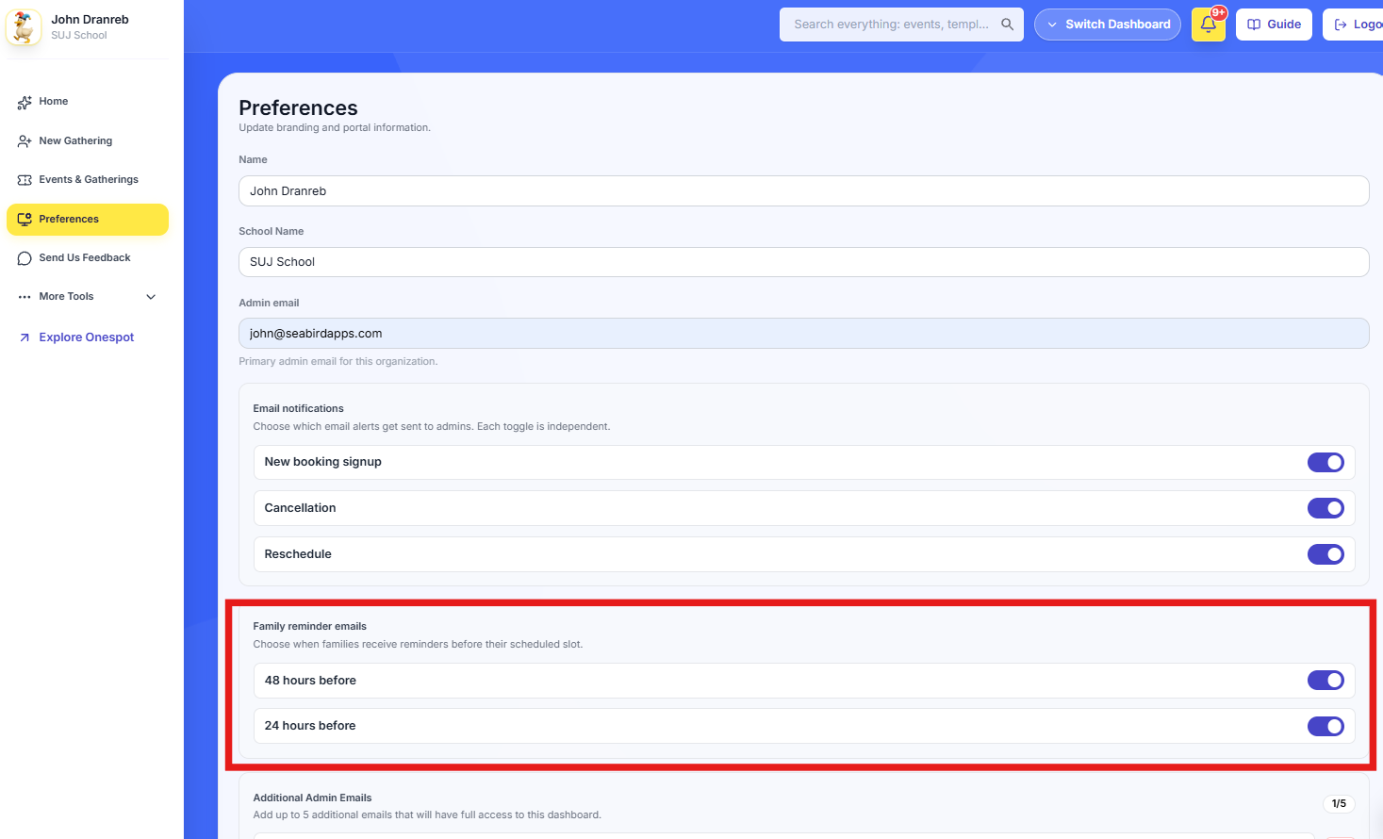Click the Home sparkle icon

(25, 102)
